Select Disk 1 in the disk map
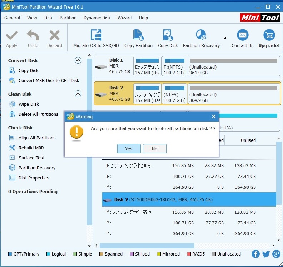 coord(114,66)
